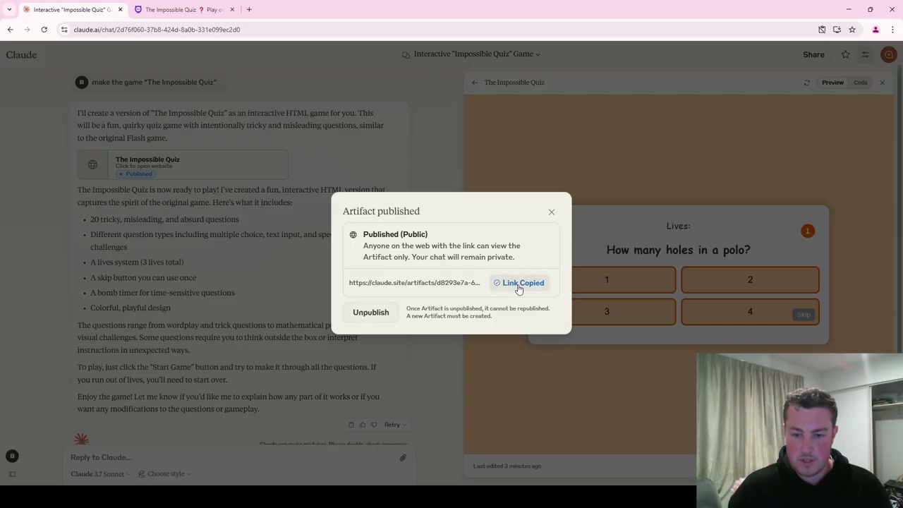Click the Reply to Claude input
Screen dimensions: 903x508
coord(233,457)
